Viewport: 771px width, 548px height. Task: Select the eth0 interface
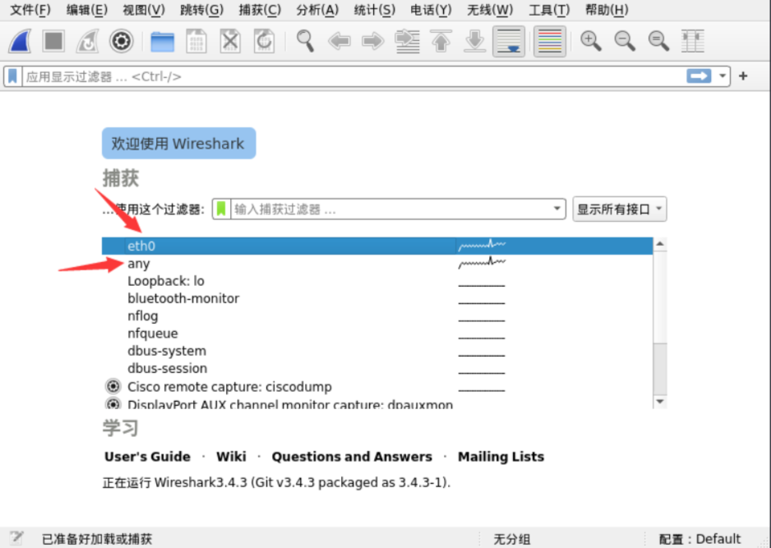click(x=377, y=246)
